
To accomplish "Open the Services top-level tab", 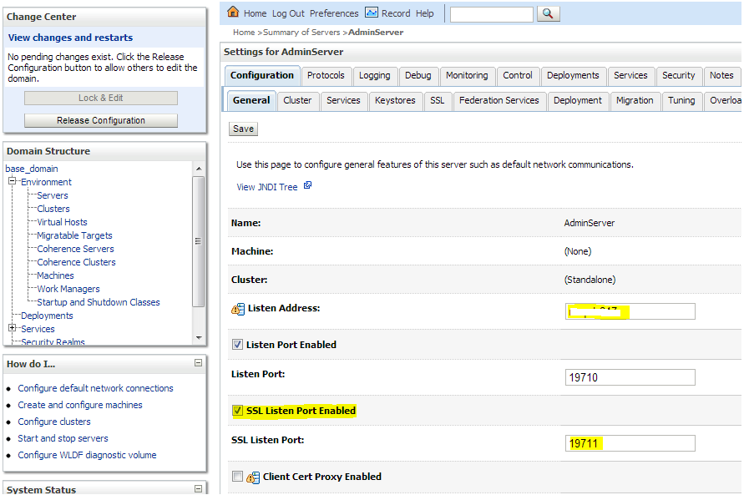I will pyautogui.click(x=630, y=75).
